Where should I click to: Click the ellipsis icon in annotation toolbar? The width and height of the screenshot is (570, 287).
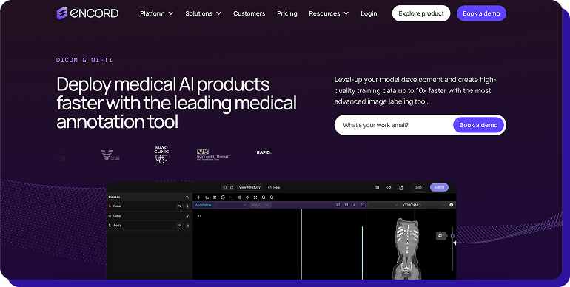point(231,197)
